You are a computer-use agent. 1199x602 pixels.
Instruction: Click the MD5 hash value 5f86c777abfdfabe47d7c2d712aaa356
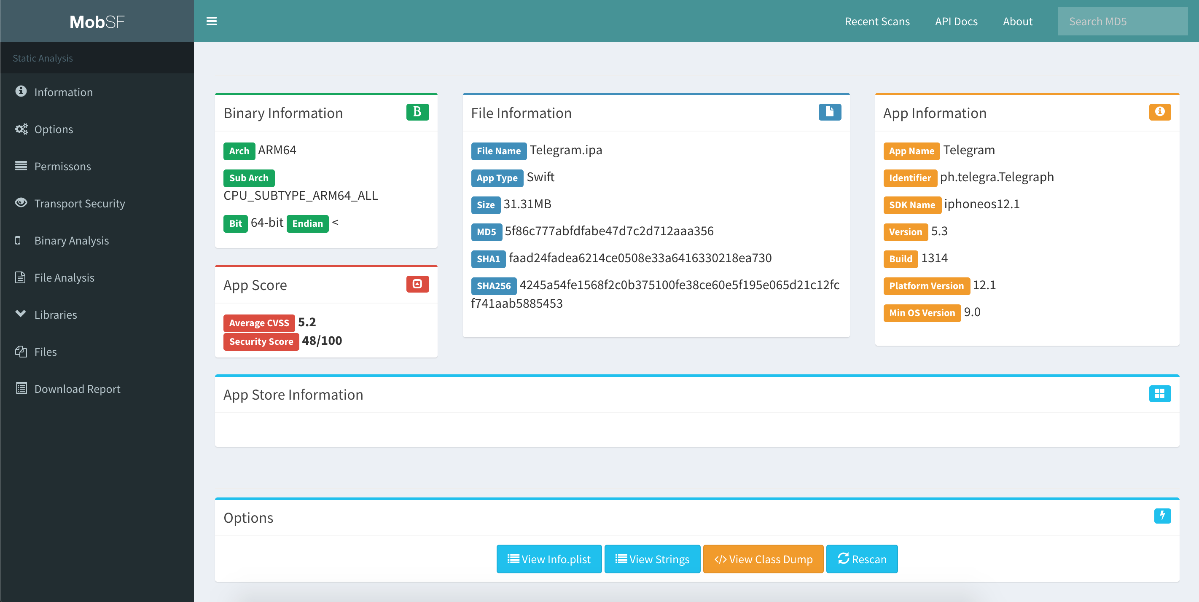pyautogui.click(x=609, y=231)
